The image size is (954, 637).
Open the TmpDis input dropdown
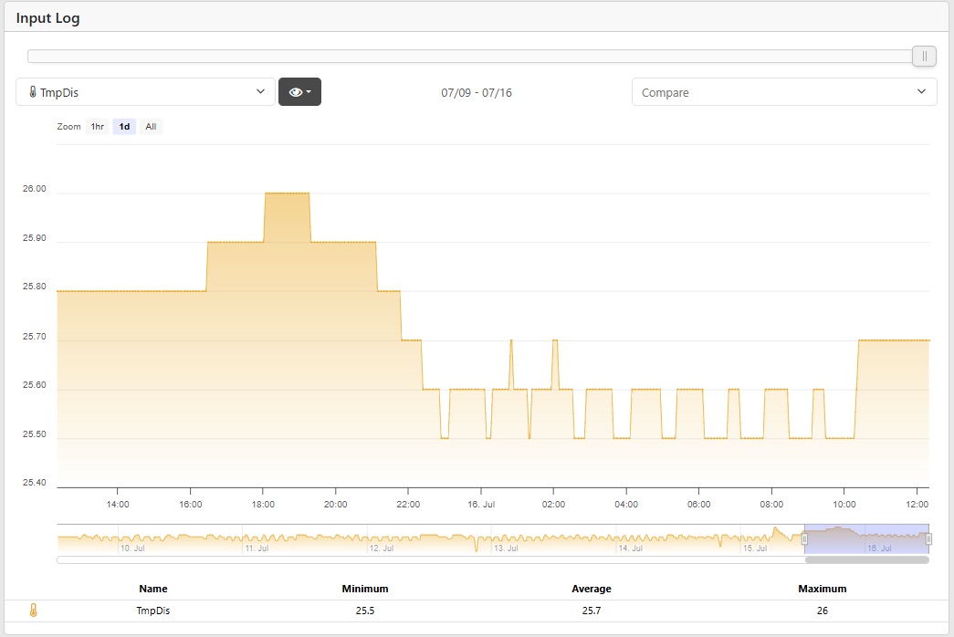click(146, 92)
